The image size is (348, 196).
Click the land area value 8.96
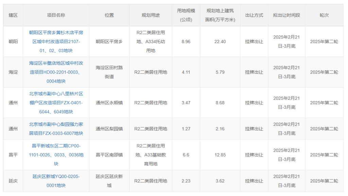pyautogui.click(x=186, y=42)
